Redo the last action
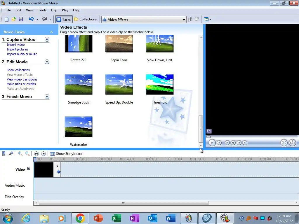 [x=44, y=19]
